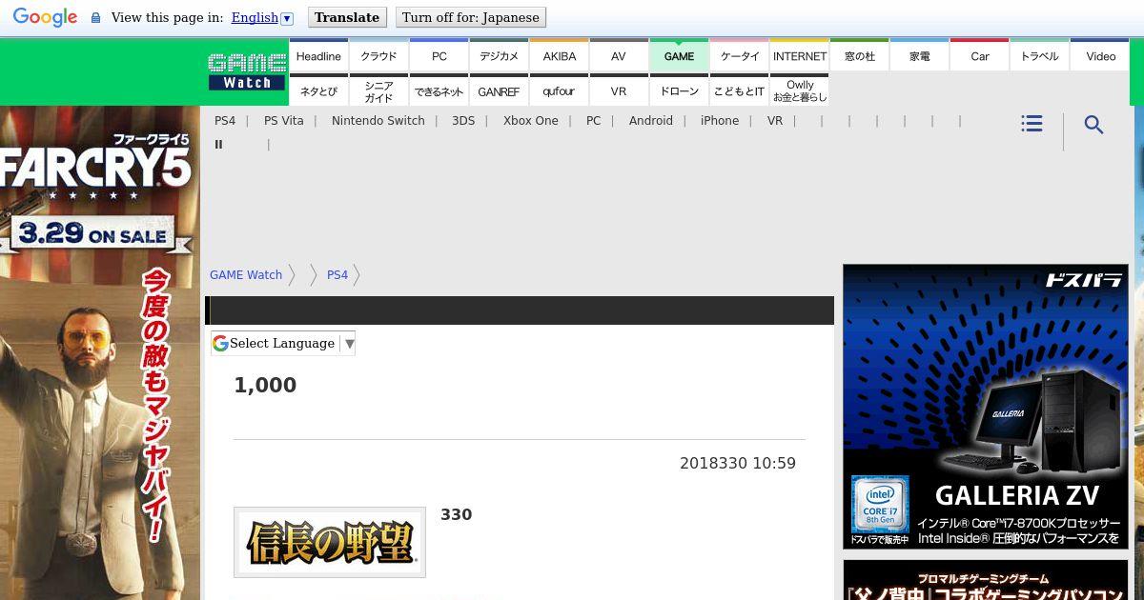The image size is (1144, 600).
Task: Open the Car tab
Action: (x=980, y=56)
